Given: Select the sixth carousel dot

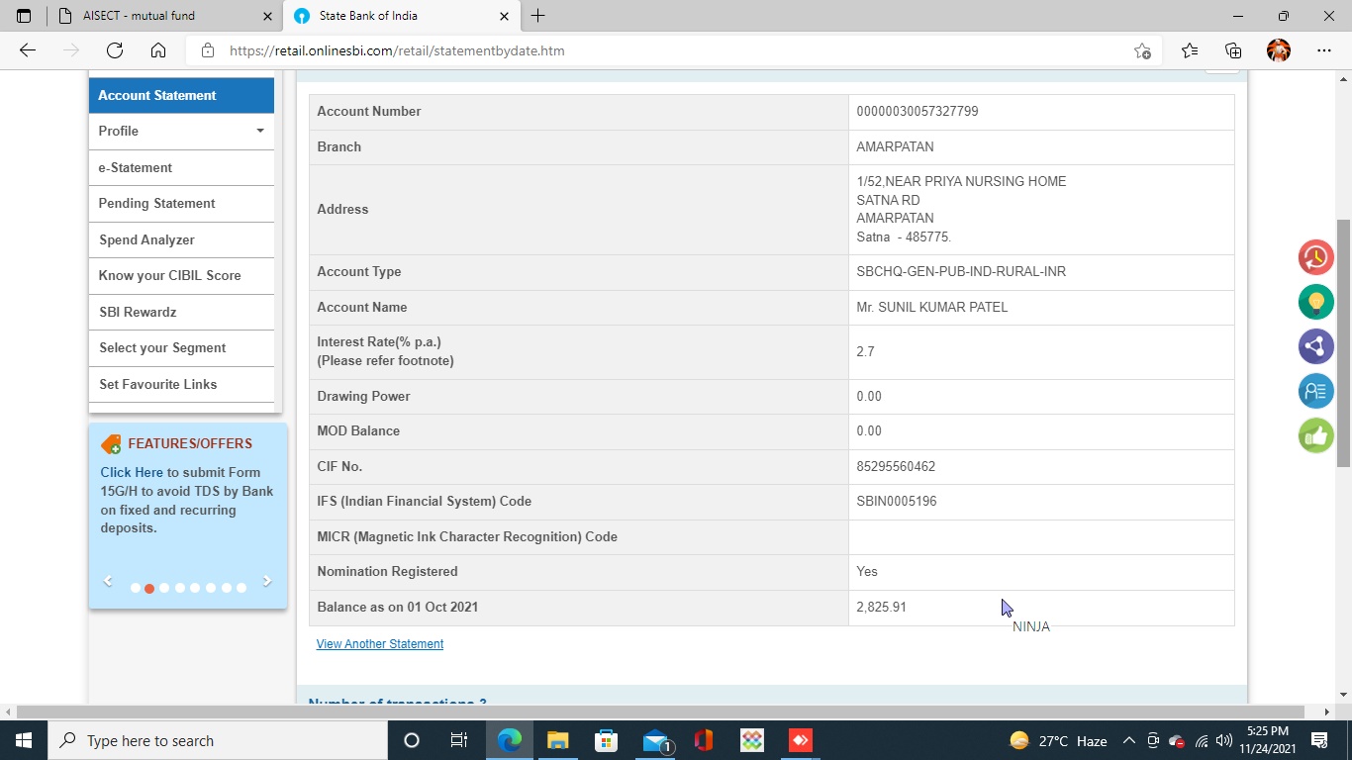Looking at the screenshot, I should click(x=211, y=588).
